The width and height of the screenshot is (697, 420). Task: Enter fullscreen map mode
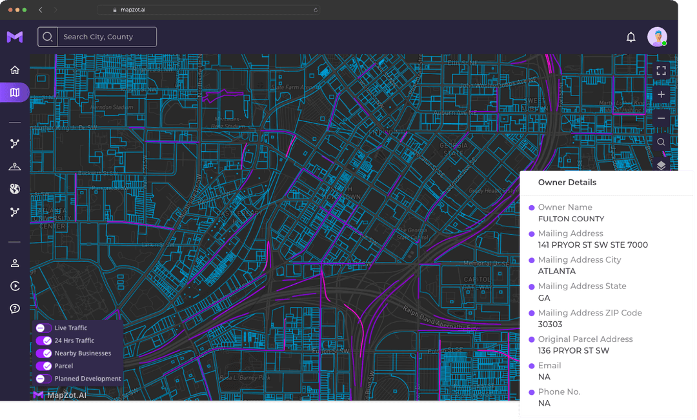pos(661,71)
